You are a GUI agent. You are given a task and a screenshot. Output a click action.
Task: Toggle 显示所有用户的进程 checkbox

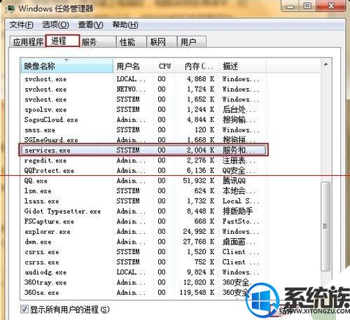tap(24, 309)
